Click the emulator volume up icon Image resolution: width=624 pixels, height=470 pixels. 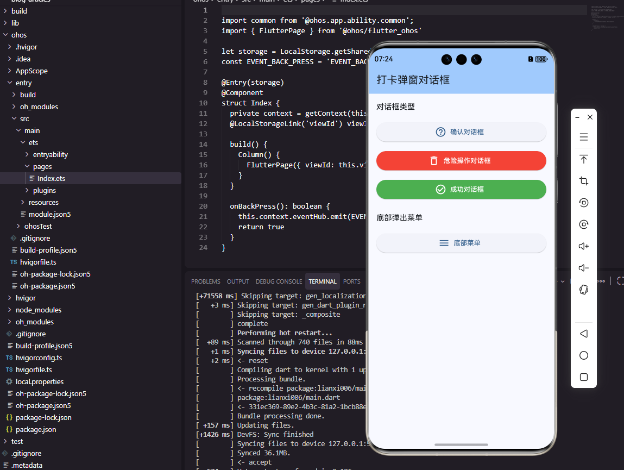click(583, 246)
